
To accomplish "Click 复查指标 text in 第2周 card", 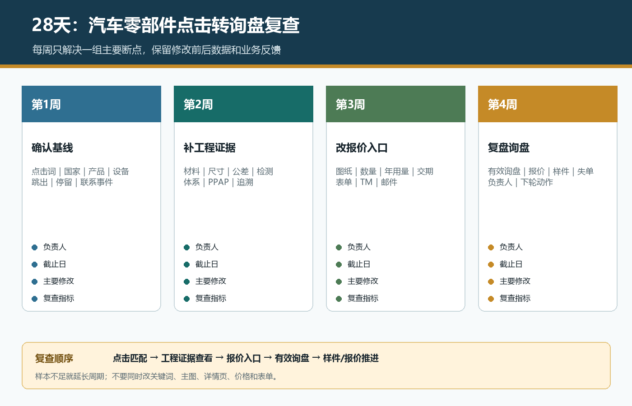I will pos(211,298).
